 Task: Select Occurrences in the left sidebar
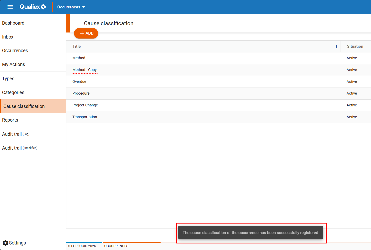coord(15,51)
